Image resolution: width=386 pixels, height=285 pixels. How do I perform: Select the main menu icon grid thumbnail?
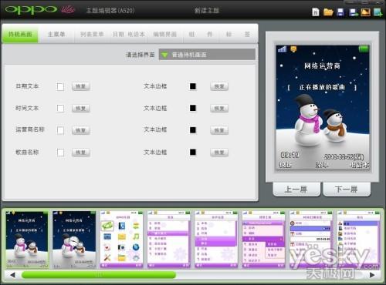(x=121, y=240)
